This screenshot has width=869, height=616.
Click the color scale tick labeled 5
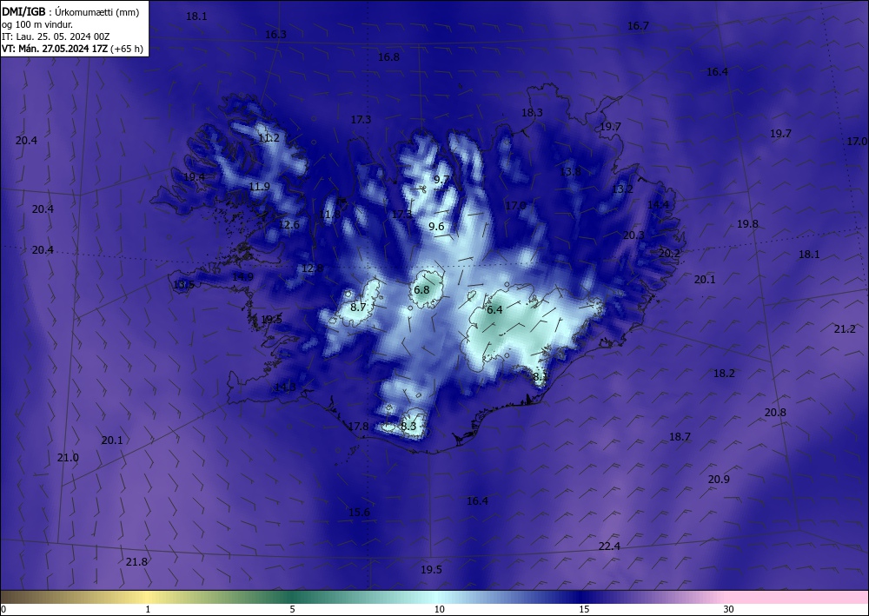(292, 610)
